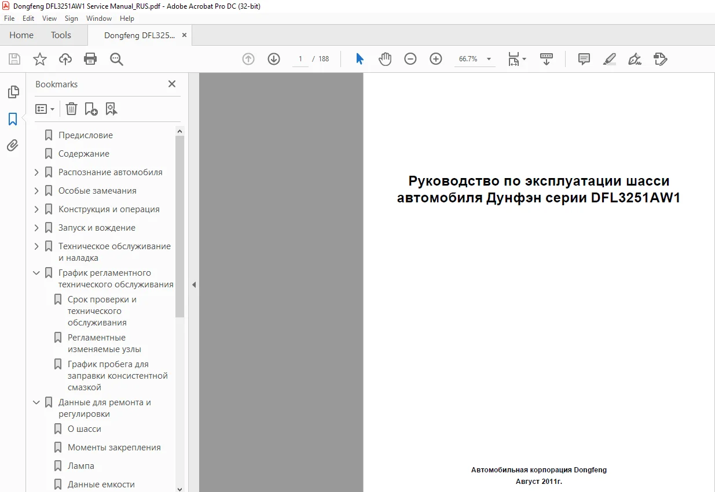Open the Window menu
Image resolution: width=715 pixels, height=492 pixels.
coord(99,19)
